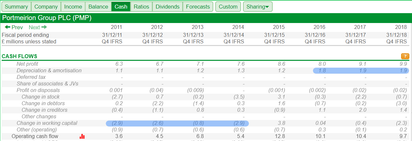This screenshot has height=141, width=412.
Task: Click the Change in creditors row label
Action: (x=44, y=110)
